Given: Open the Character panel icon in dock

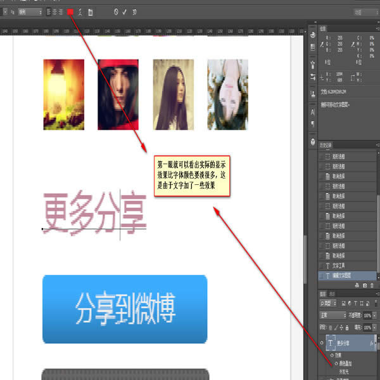Looking at the screenshot, I should click(x=313, y=112).
